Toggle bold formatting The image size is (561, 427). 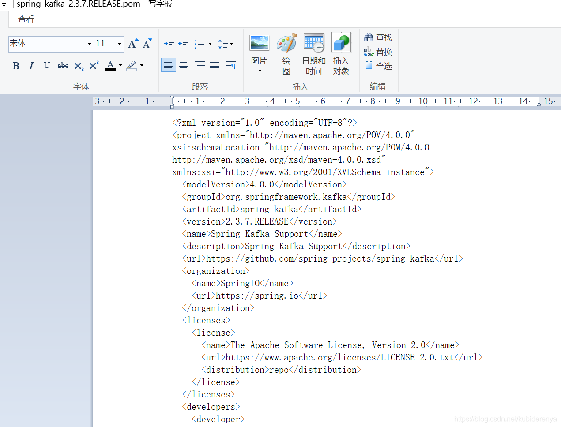coord(16,66)
